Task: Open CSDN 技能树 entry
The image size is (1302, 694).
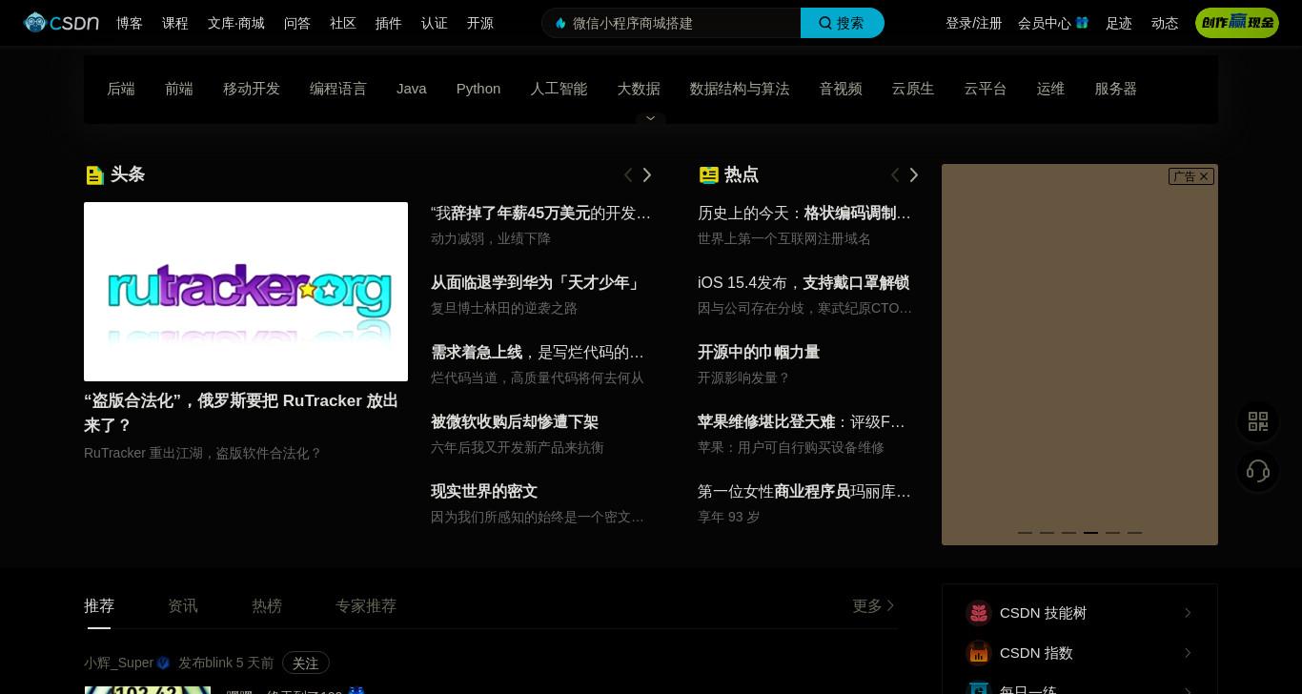Action: click(1080, 613)
